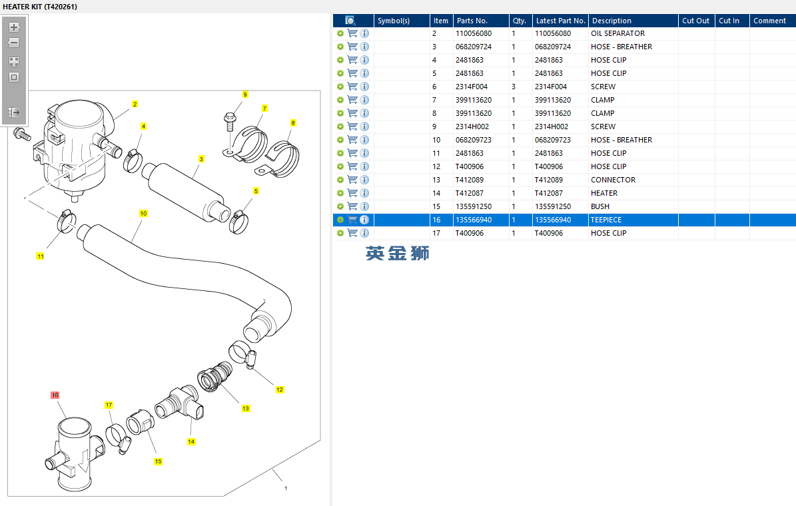Click gear icon for item 9 SCREW
The image size is (796, 506).
tap(340, 126)
